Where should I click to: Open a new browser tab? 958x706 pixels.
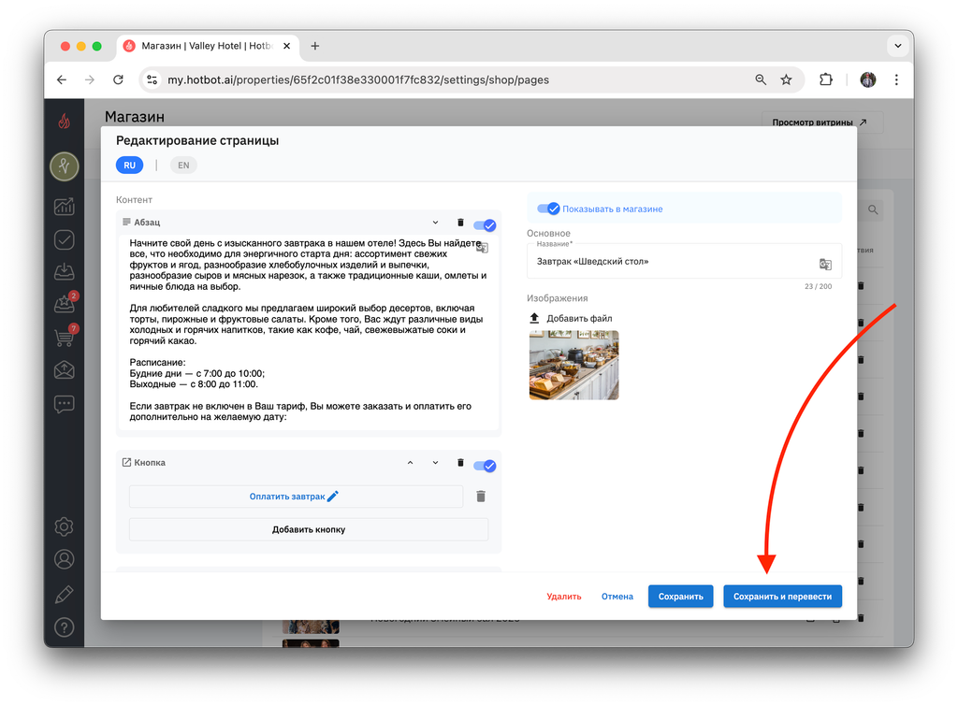(x=314, y=46)
